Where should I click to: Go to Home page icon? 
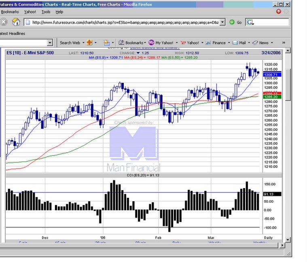tap(16, 22)
